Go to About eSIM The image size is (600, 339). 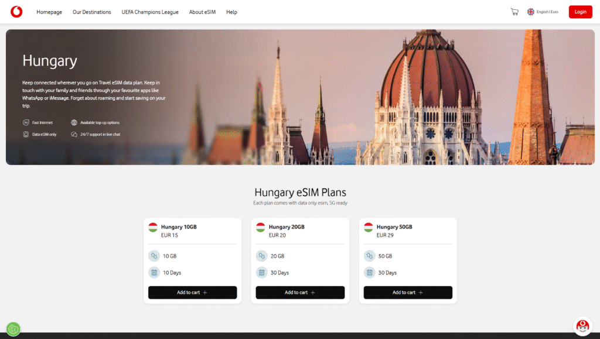click(202, 12)
